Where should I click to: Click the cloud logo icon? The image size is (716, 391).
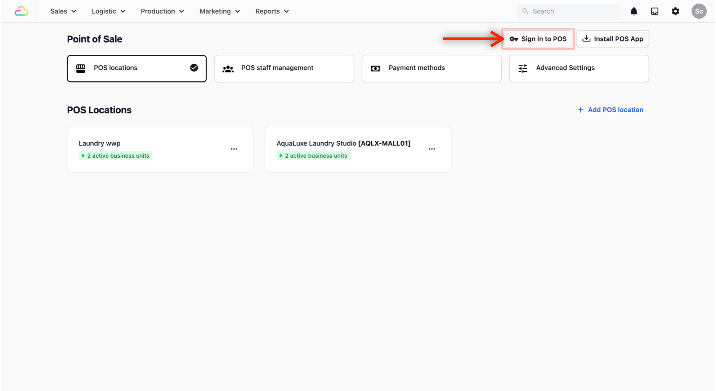click(21, 11)
